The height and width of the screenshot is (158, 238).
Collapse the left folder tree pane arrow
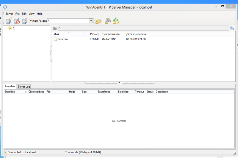[x=51, y=54]
